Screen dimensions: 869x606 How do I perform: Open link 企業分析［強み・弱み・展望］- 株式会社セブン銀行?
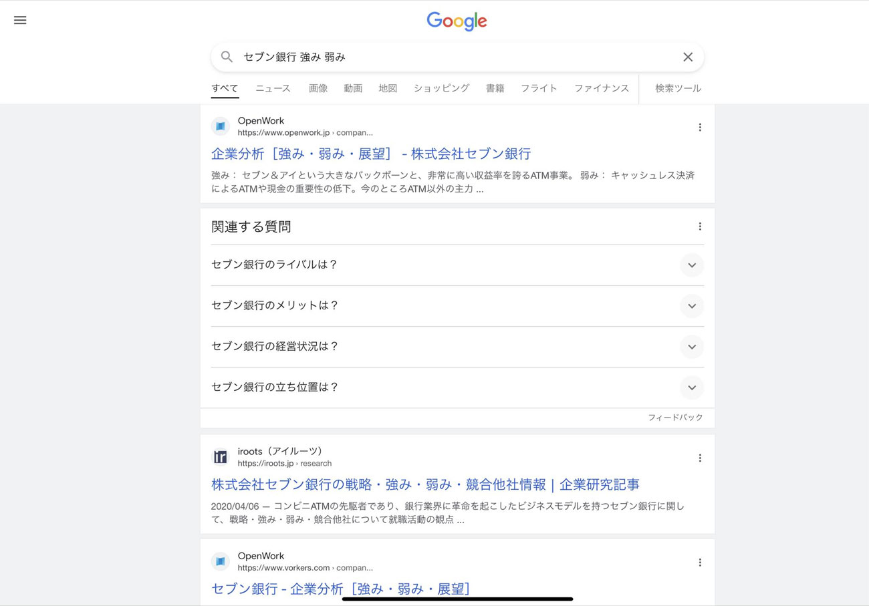point(371,154)
